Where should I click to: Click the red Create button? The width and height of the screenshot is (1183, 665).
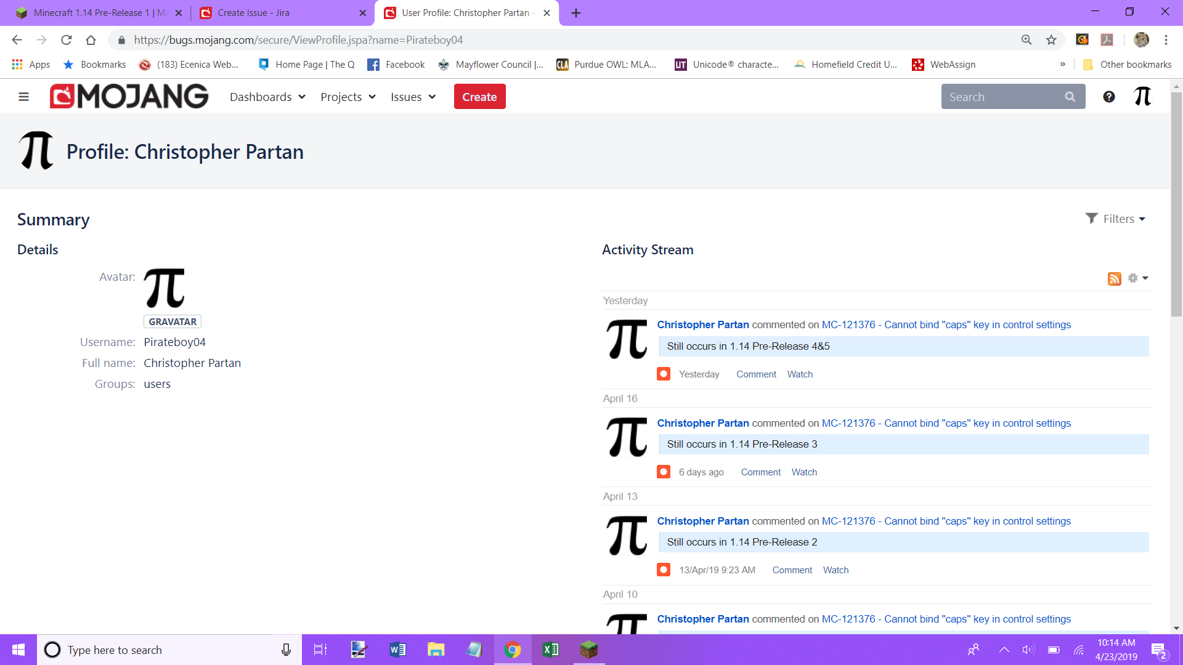tap(479, 97)
